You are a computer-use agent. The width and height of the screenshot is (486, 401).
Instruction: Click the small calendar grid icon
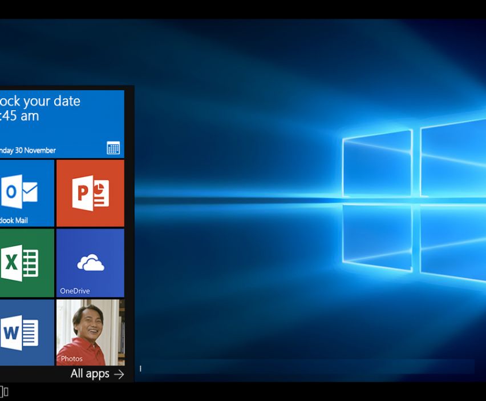click(x=113, y=148)
